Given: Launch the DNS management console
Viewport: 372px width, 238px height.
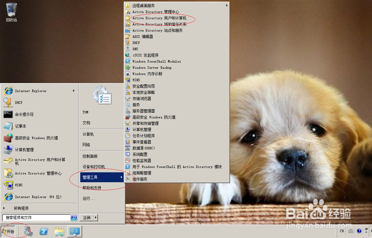Looking at the screenshot, I should coord(136,49).
